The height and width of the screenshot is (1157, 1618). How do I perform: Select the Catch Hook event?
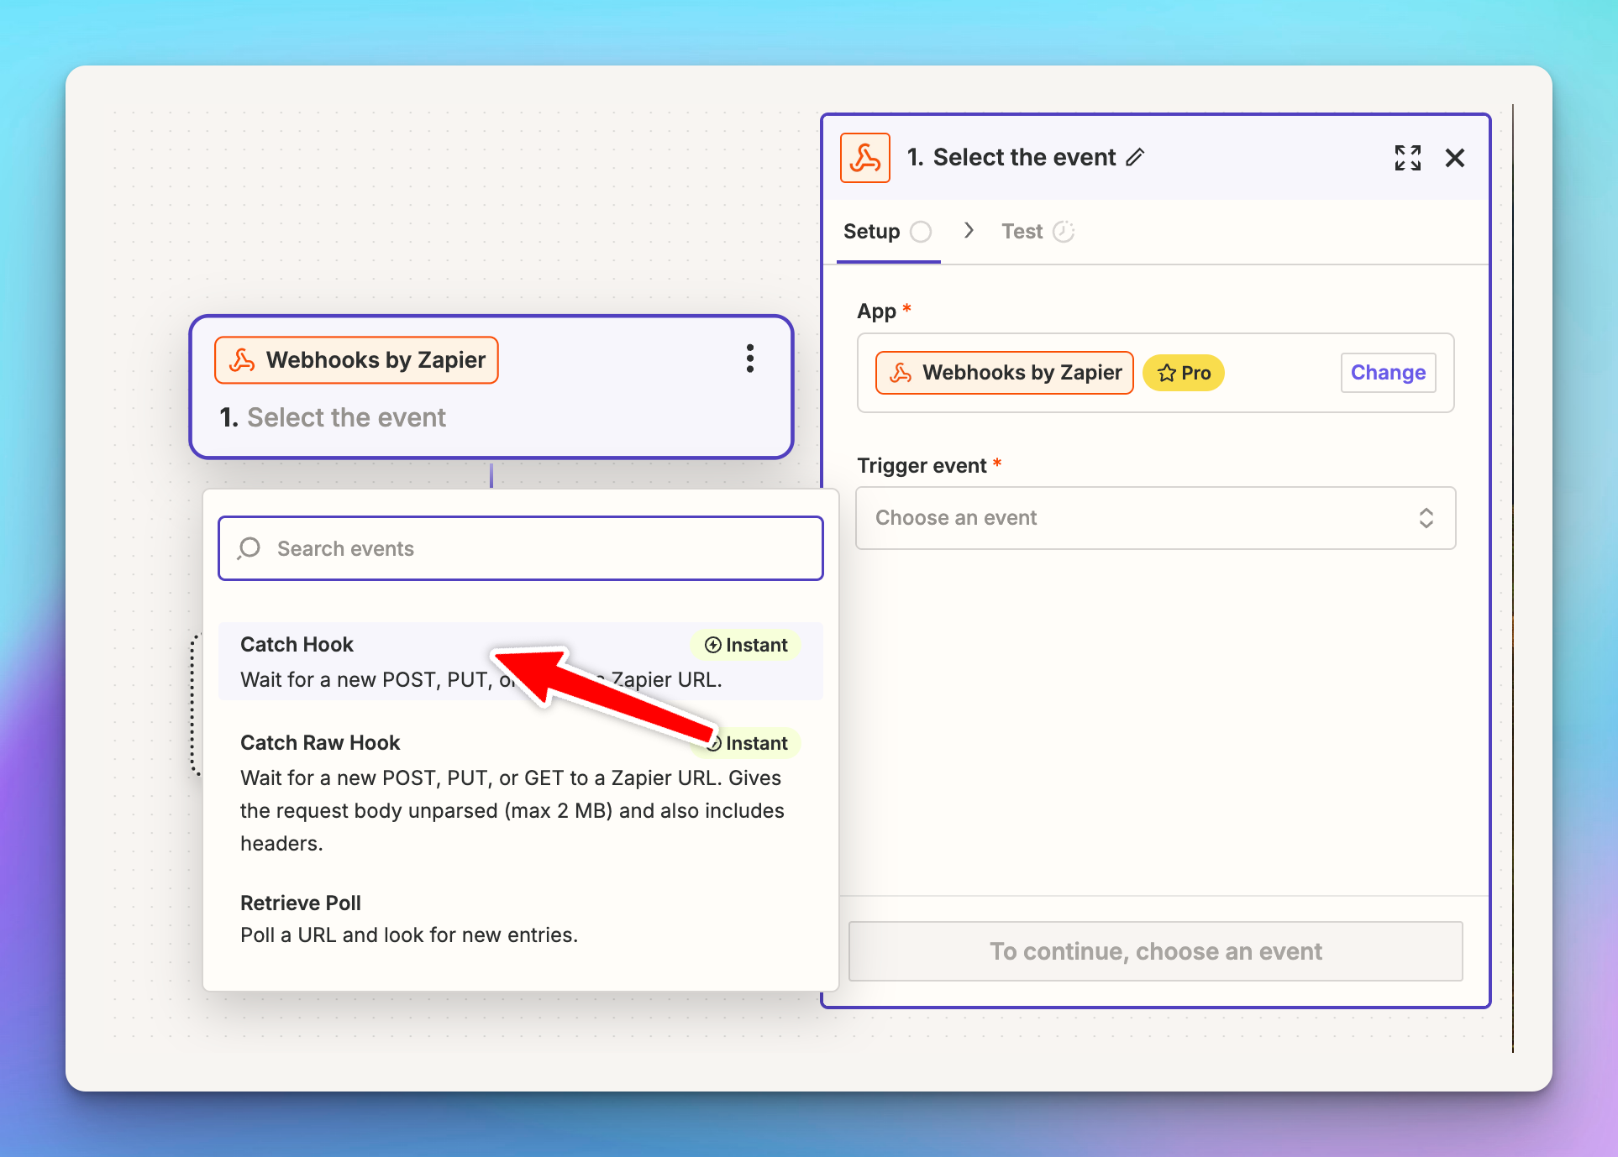[x=521, y=662]
